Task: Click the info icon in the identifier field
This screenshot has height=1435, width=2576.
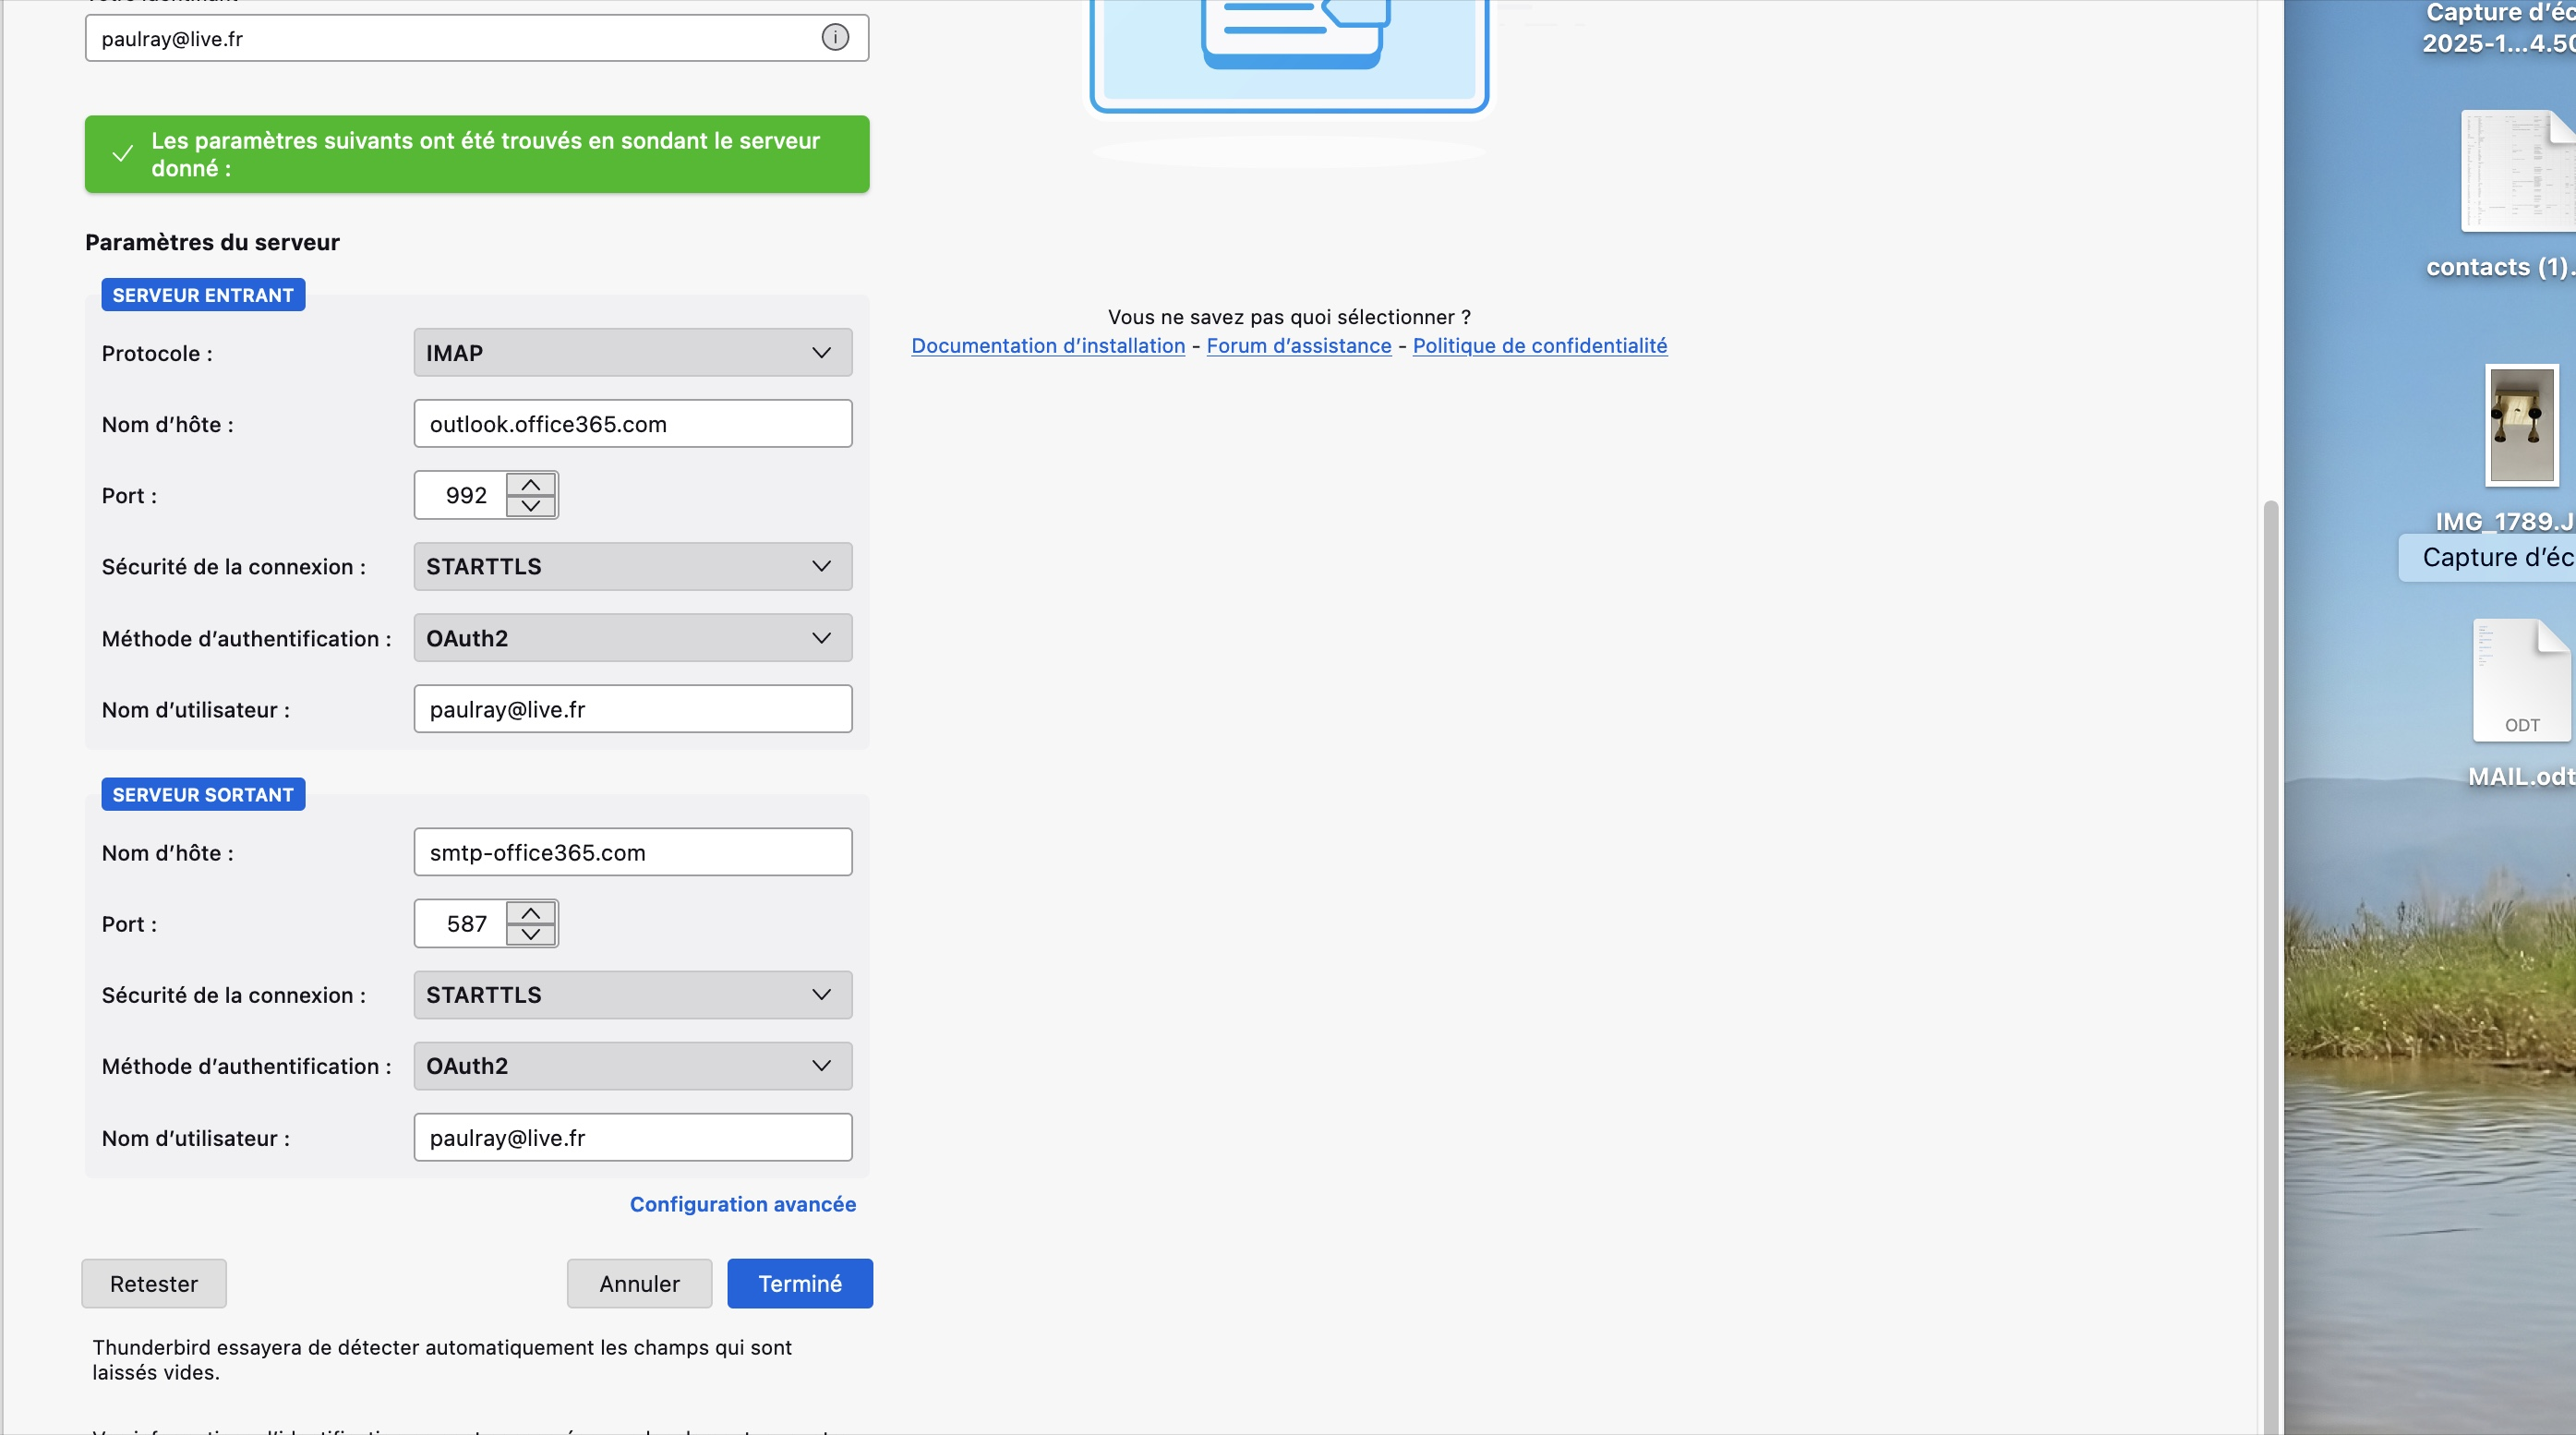Action: 835,38
